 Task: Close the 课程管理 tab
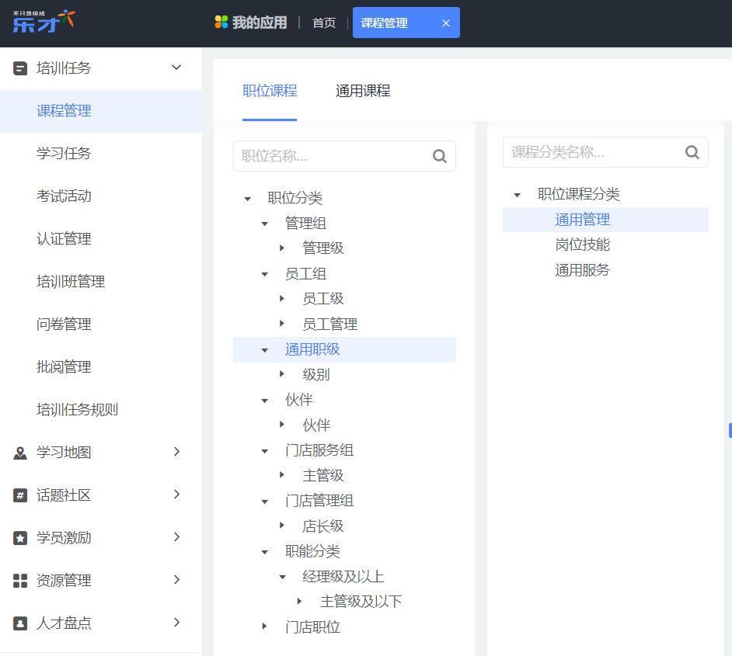point(446,23)
